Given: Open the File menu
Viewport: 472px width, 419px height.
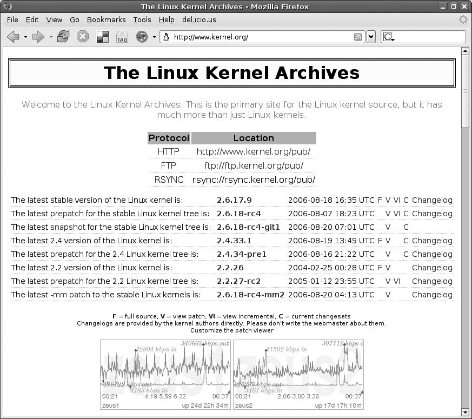Looking at the screenshot, I should 12,20.
